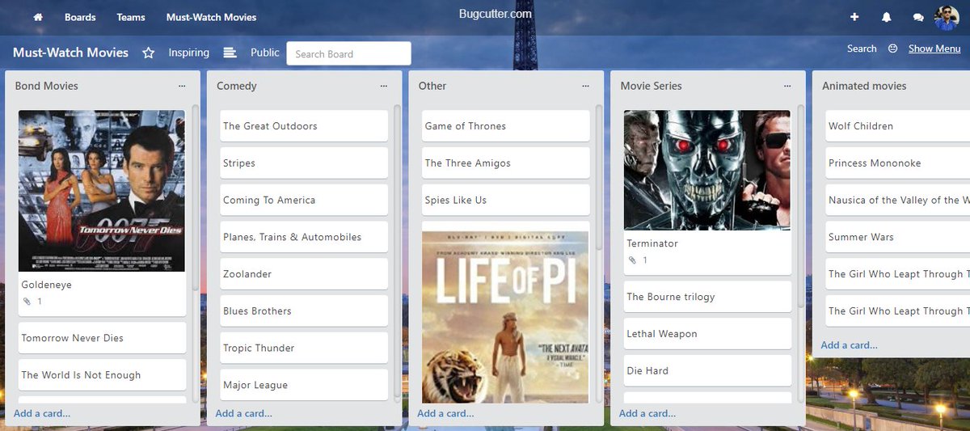The height and width of the screenshot is (431, 970).
Task: Open Movie Series list options menu
Action: [788, 86]
